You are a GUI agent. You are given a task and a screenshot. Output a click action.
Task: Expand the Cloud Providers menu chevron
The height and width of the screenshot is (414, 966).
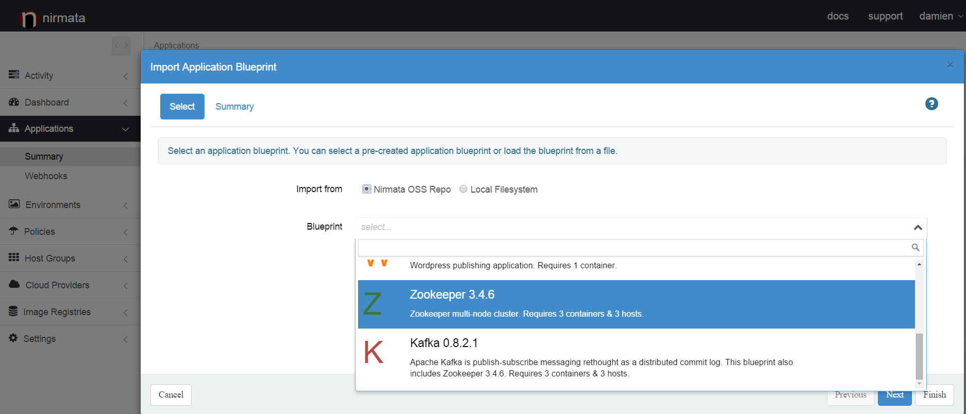tap(126, 286)
